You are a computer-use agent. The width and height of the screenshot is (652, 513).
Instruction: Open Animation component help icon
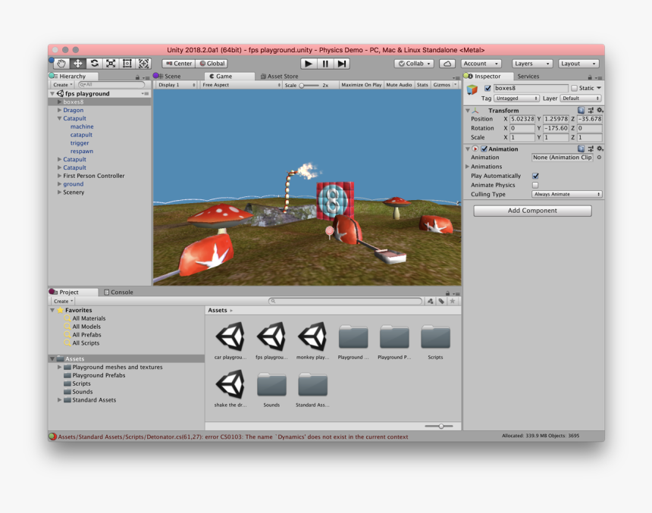point(581,149)
